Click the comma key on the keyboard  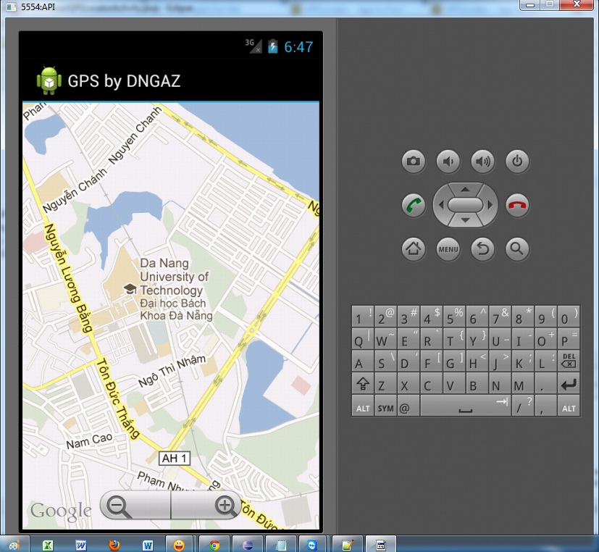(545, 406)
